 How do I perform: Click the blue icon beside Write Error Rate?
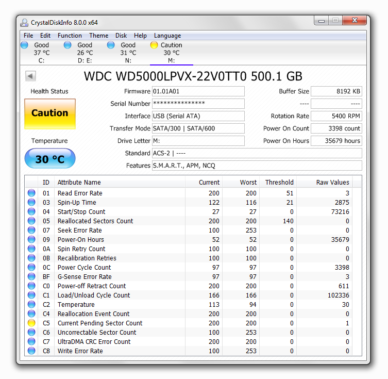32,351
